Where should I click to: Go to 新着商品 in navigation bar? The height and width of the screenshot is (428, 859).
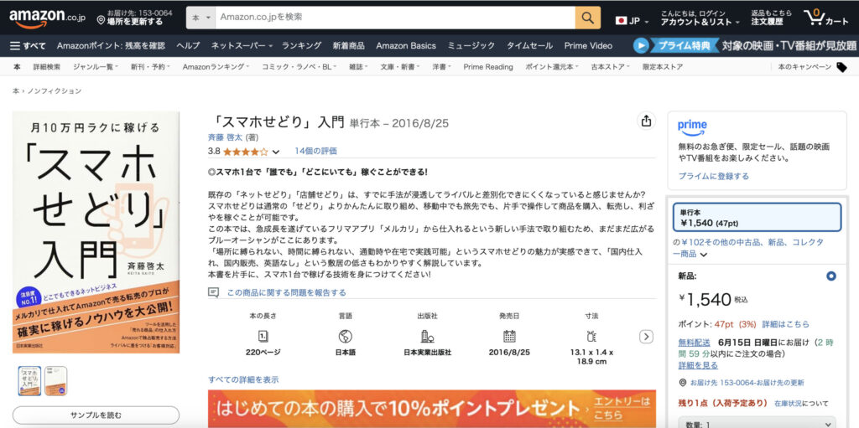[x=348, y=45]
